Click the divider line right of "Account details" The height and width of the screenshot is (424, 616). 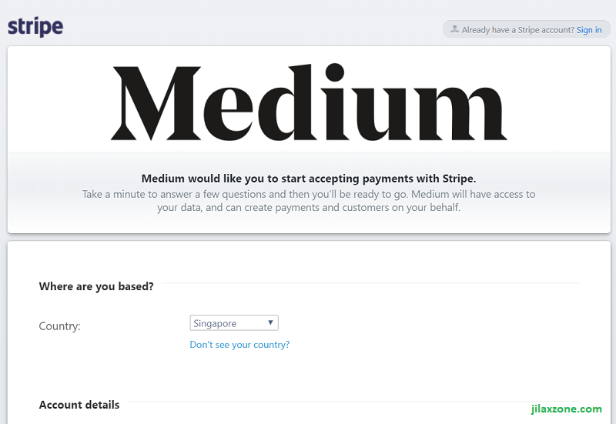[x=353, y=401]
